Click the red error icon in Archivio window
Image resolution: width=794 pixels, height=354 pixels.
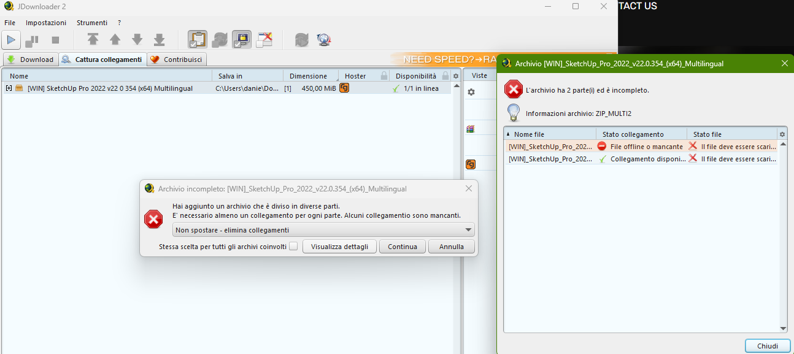514,90
